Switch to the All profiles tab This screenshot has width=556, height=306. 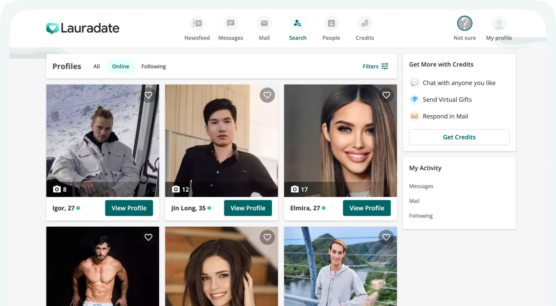[97, 66]
